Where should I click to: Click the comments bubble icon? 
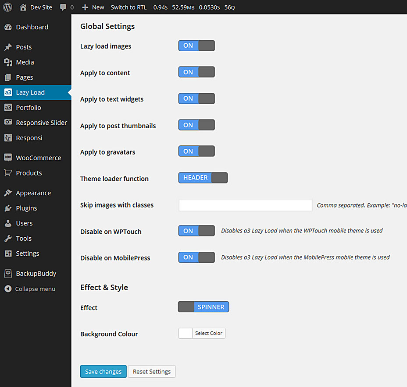[x=64, y=7]
